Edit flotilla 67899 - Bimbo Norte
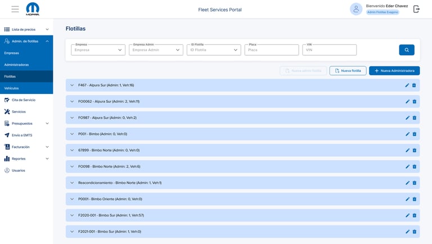The width and height of the screenshot is (432, 244). pyautogui.click(x=407, y=150)
